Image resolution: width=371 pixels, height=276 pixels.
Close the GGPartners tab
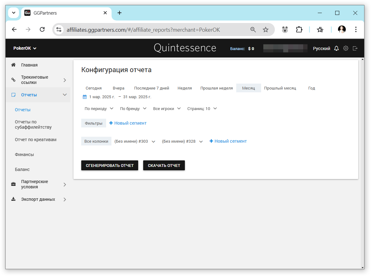[x=105, y=13]
